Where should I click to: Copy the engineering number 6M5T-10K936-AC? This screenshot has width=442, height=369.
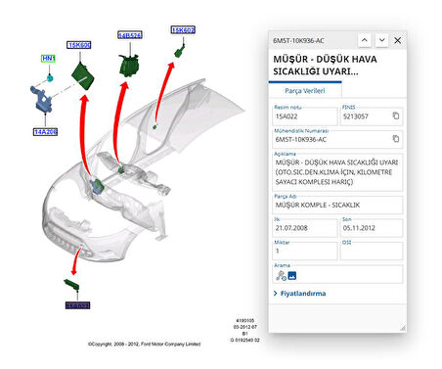pyautogui.click(x=396, y=139)
